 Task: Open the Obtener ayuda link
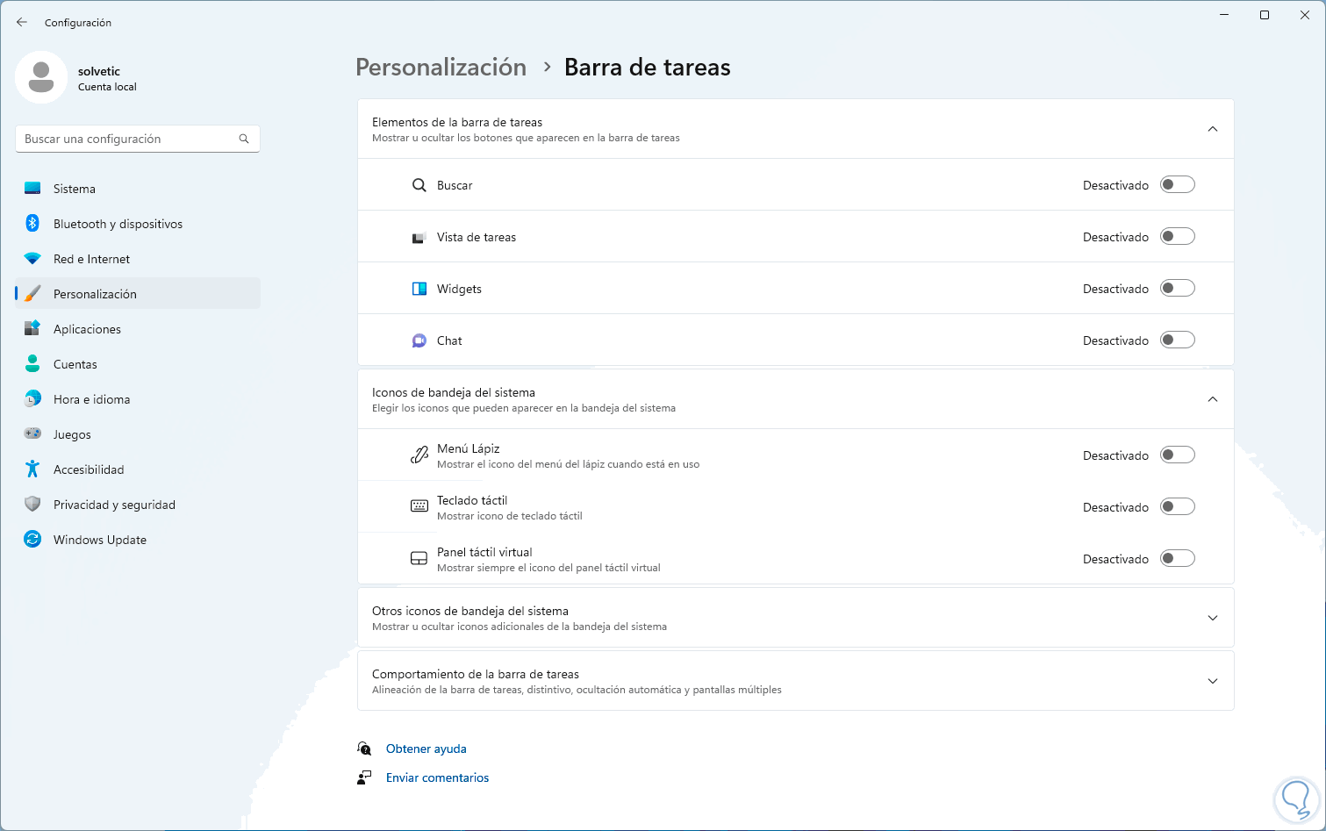point(426,749)
